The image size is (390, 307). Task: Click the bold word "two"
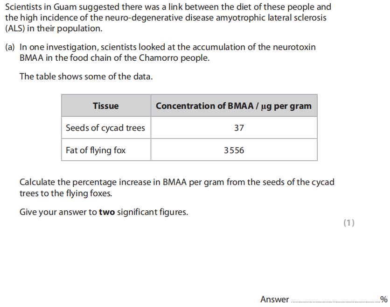coord(107,212)
